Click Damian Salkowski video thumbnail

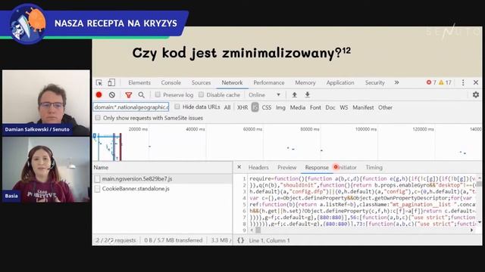pyautogui.click(x=46, y=103)
